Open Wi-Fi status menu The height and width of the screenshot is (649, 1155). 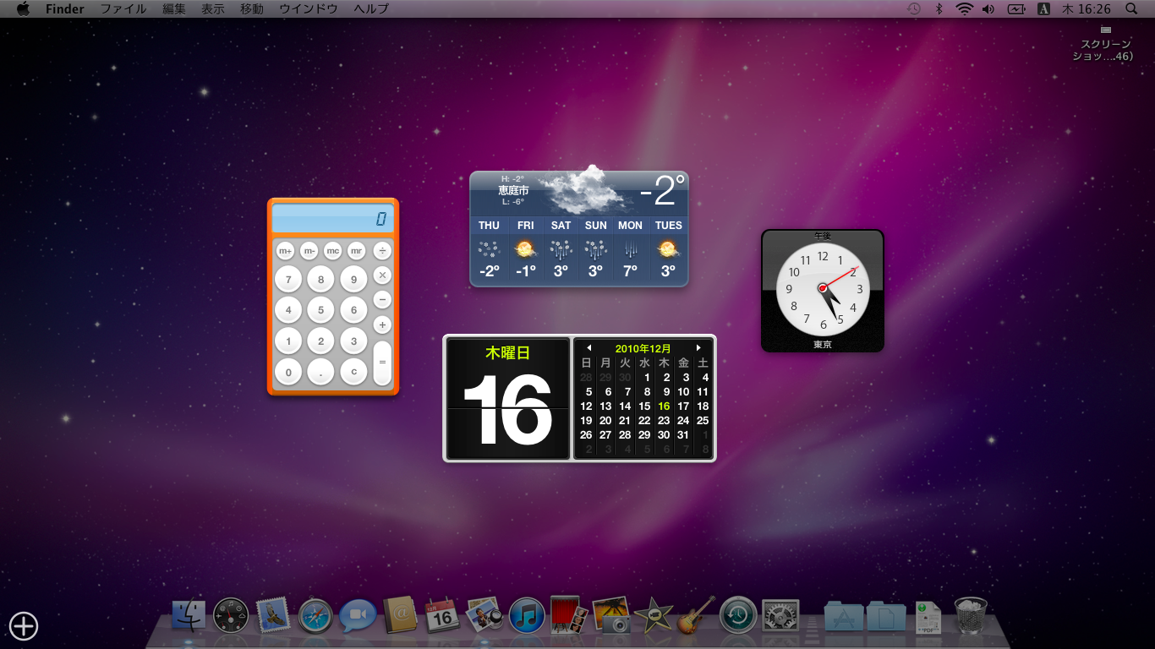point(965,8)
